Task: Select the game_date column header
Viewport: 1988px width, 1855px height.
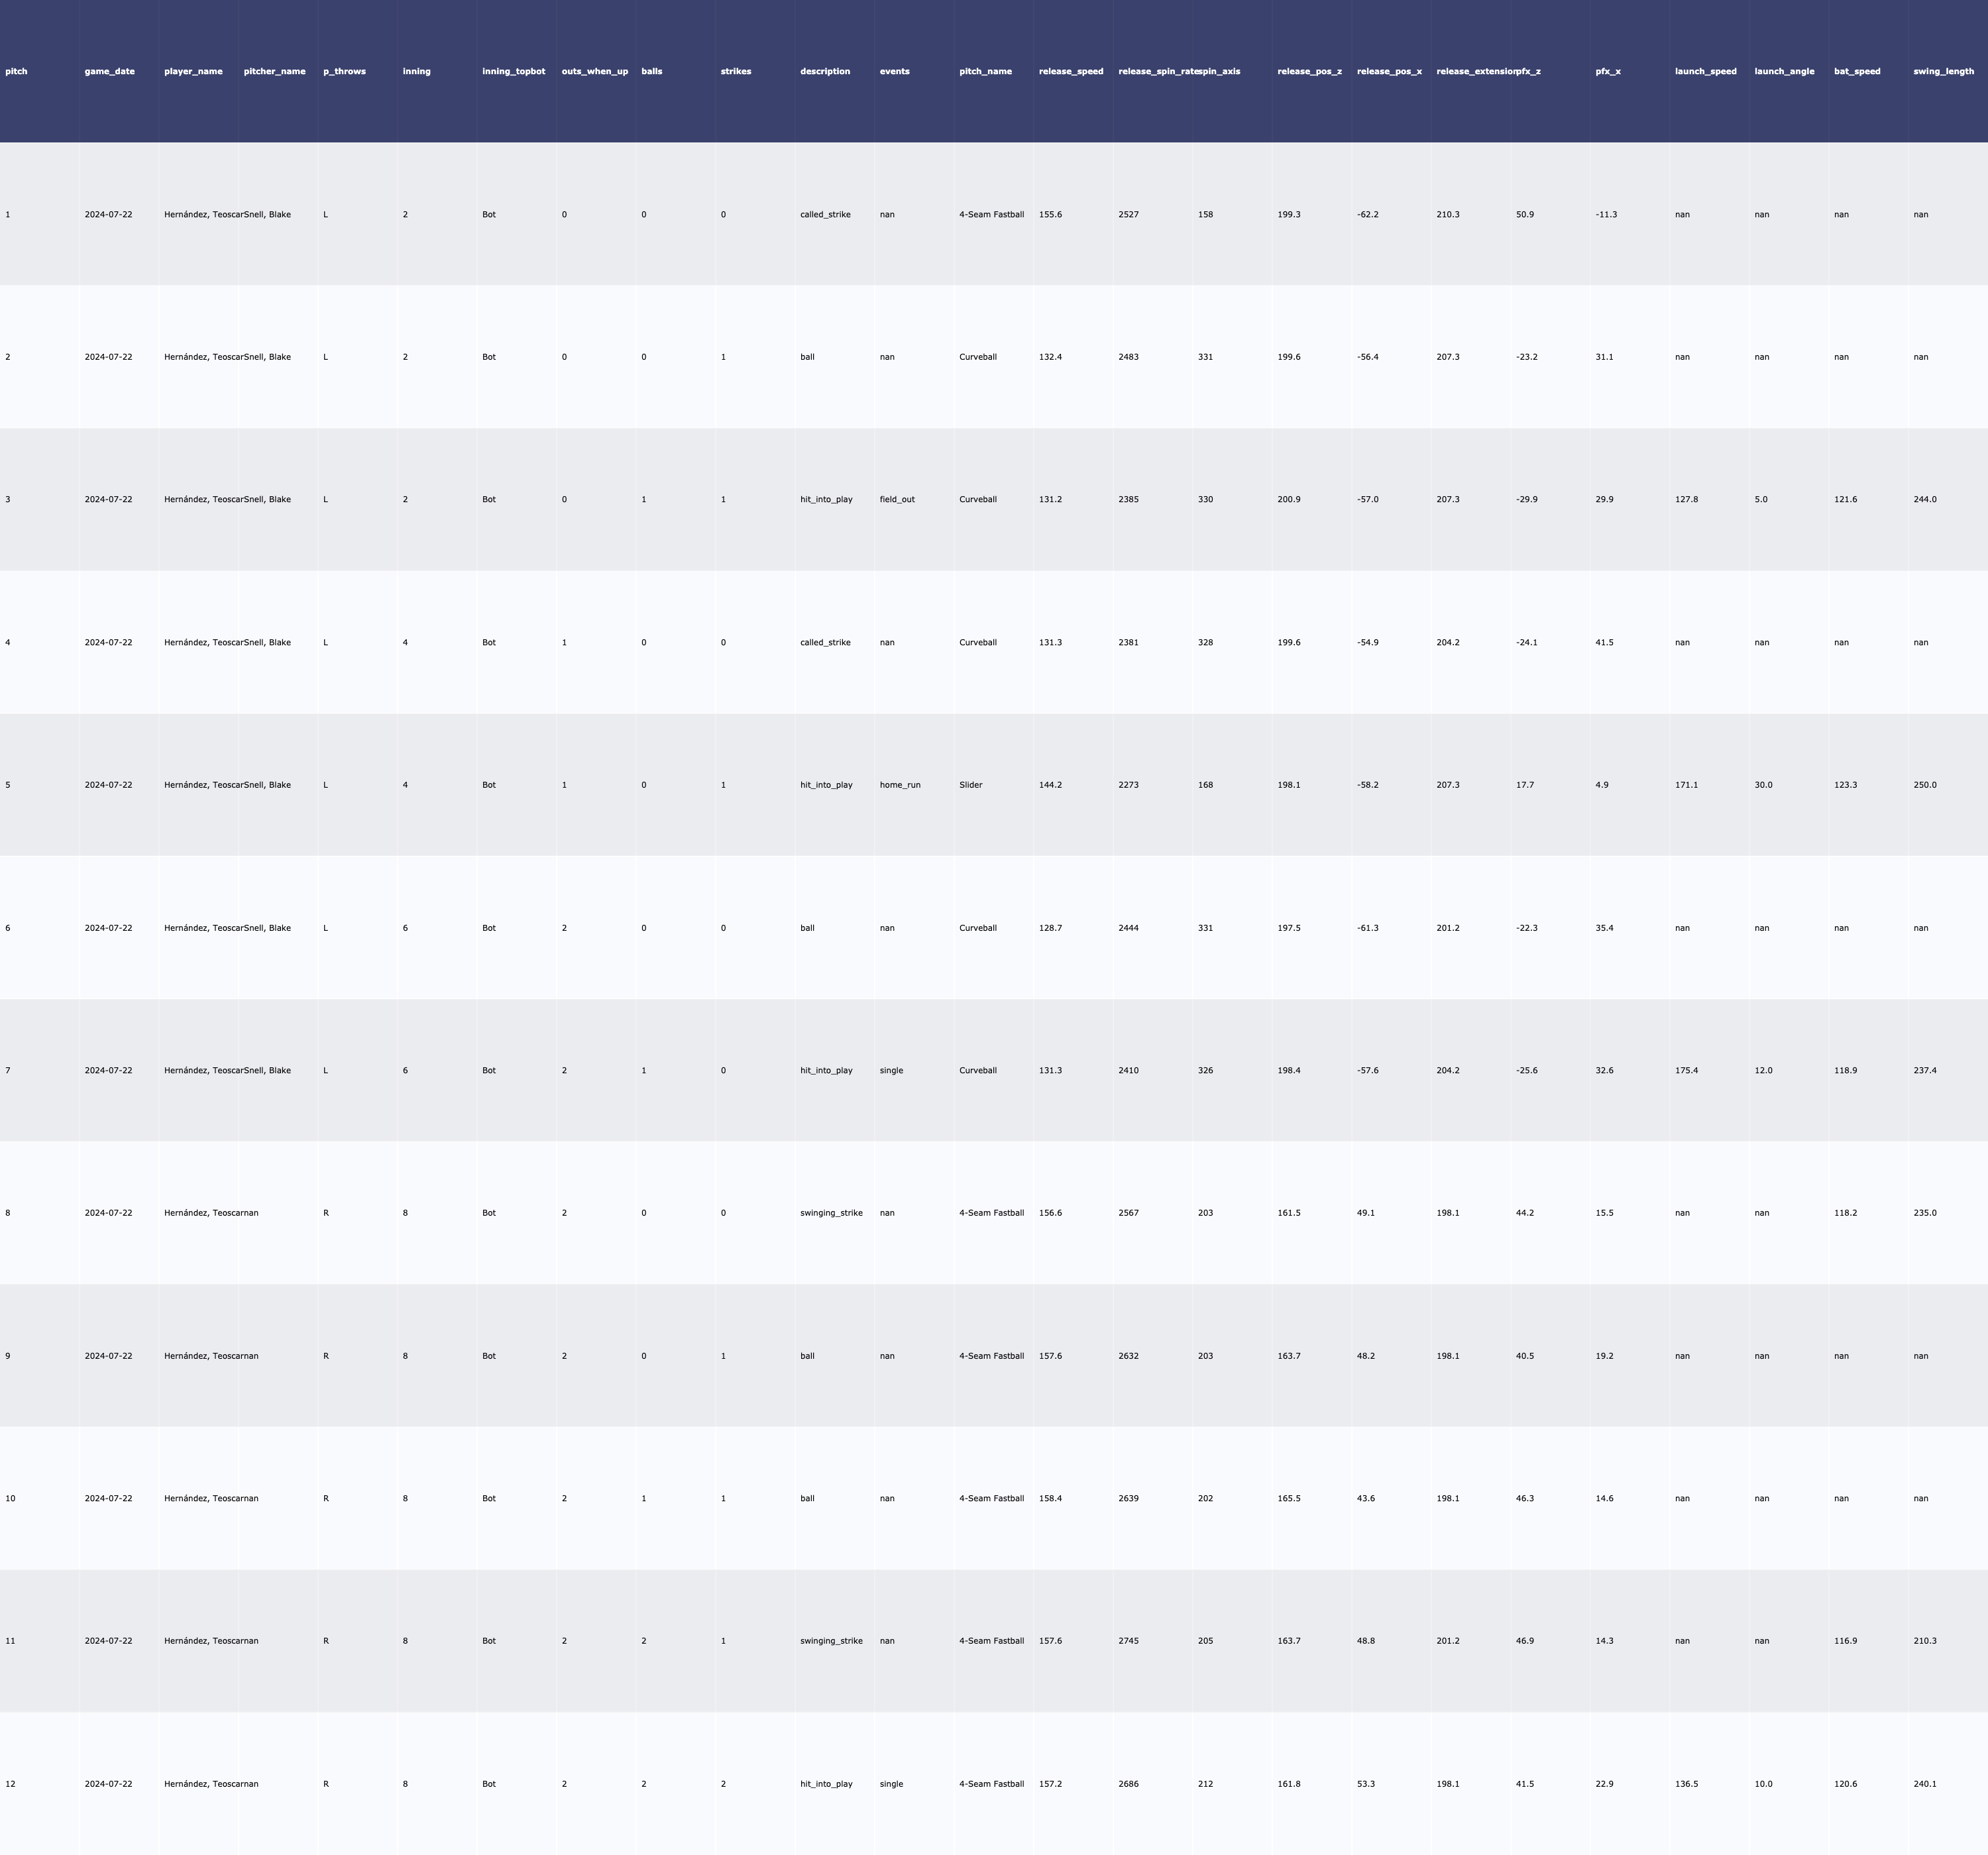Action: click(109, 72)
